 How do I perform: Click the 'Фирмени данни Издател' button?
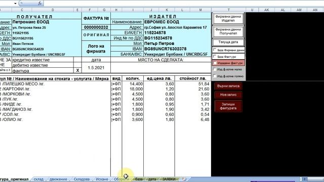click(x=228, y=19)
